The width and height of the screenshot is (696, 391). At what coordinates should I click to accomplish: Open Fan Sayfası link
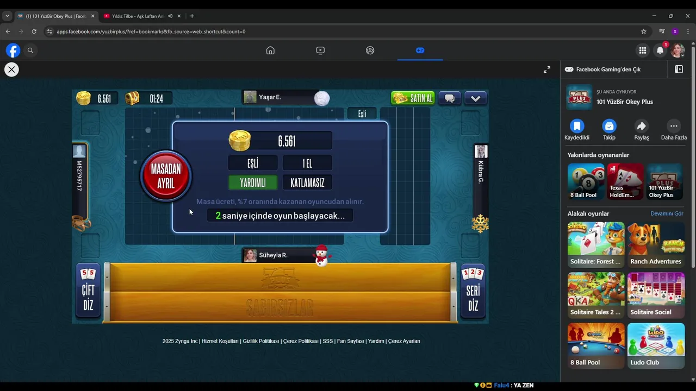pos(351,341)
